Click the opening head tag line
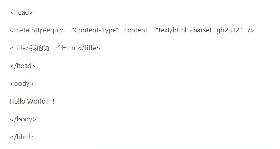This screenshot has width=280, height=149. (x=21, y=13)
